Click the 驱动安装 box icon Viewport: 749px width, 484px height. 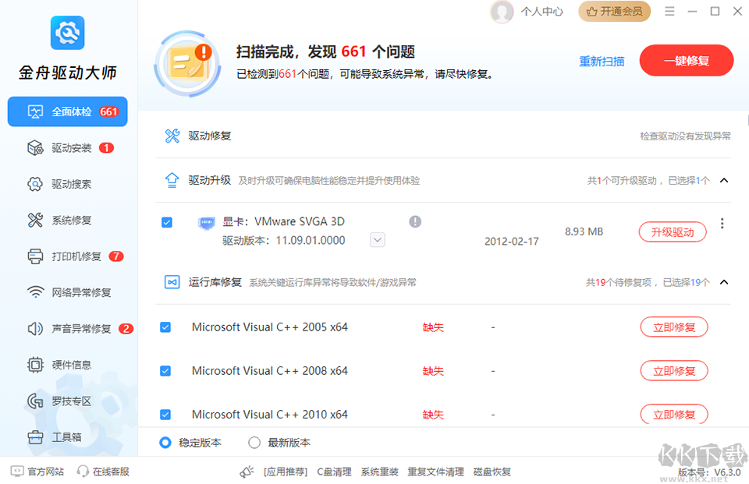pyautogui.click(x=35, y=148)
